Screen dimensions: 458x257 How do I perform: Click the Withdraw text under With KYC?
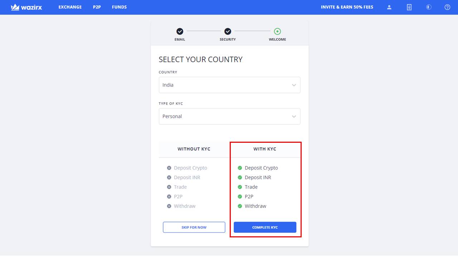(x=255, y=206)
